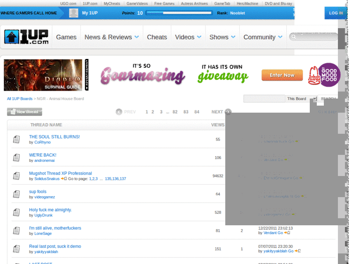Screen dimensions: 352x264
Task: Open DVD and Blu-ray link
Action: point(279,4)
